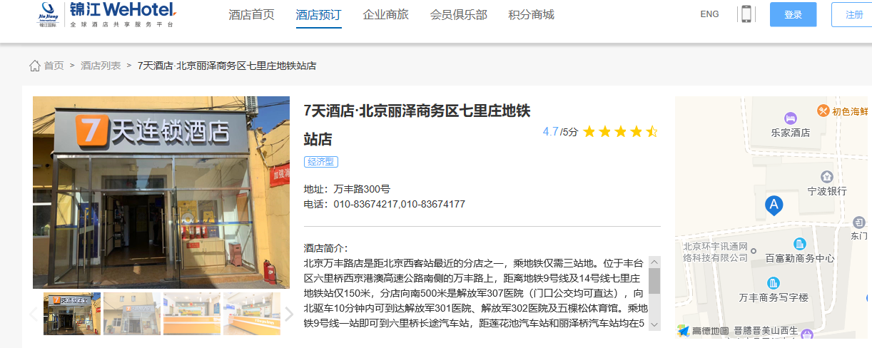Go to 首页 breadcrumb link
This screenshot has width=872, height=348.
point(54,66)
